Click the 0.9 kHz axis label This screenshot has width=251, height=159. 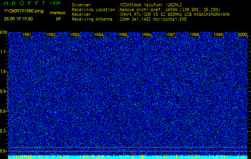[x=3, y=91]
